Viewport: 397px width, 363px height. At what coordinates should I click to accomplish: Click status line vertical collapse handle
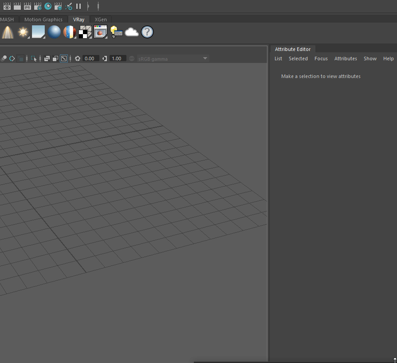click(98, 6)
